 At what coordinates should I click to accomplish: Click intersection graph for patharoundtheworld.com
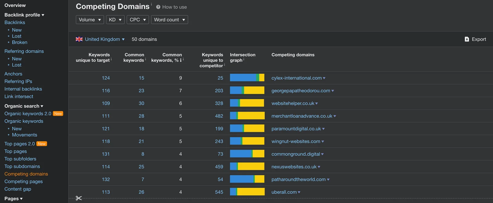click(x=247, y=179)
